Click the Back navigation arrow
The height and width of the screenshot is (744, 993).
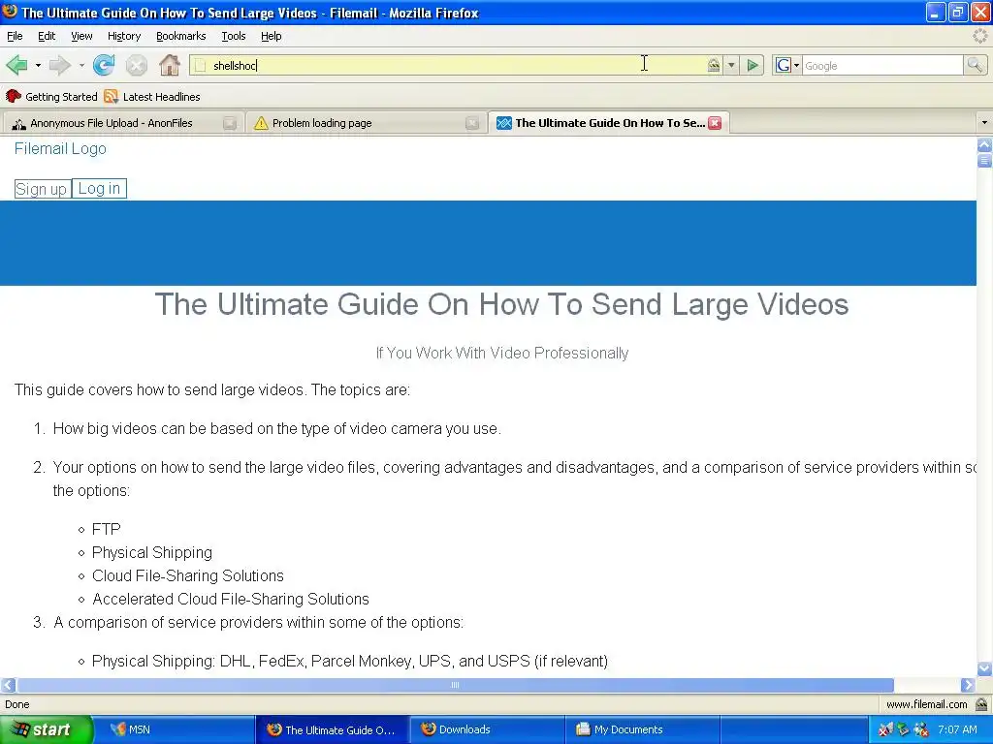pos(17,65)
